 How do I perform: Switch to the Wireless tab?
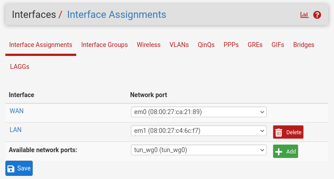pyautogui.click(x=148, y=45)
